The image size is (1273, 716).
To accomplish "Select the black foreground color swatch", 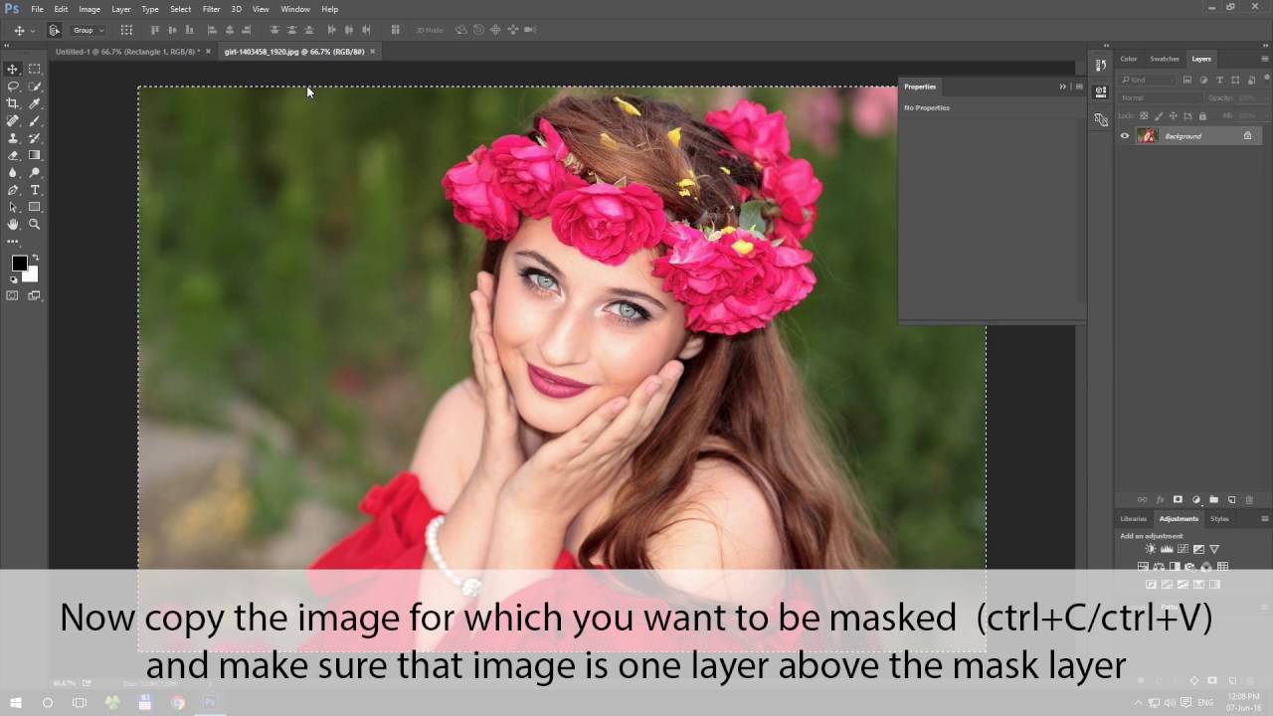I will pos(19,264).
